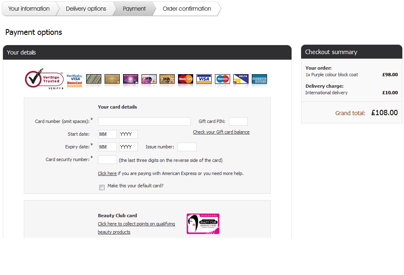404x275 pixels.
Task: Click the Beauty Club reward card image
Action: pyautogui.click(x=203, y=224)
